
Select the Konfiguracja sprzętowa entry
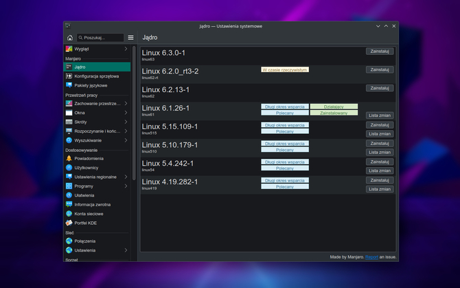click(97, 76)
